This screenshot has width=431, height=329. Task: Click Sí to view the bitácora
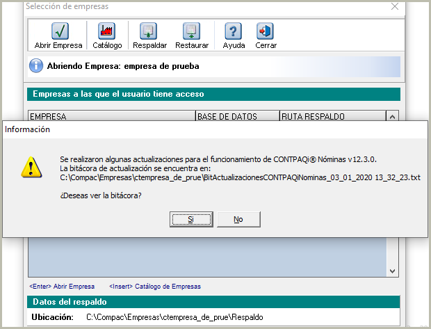click(x=191, y=219)
